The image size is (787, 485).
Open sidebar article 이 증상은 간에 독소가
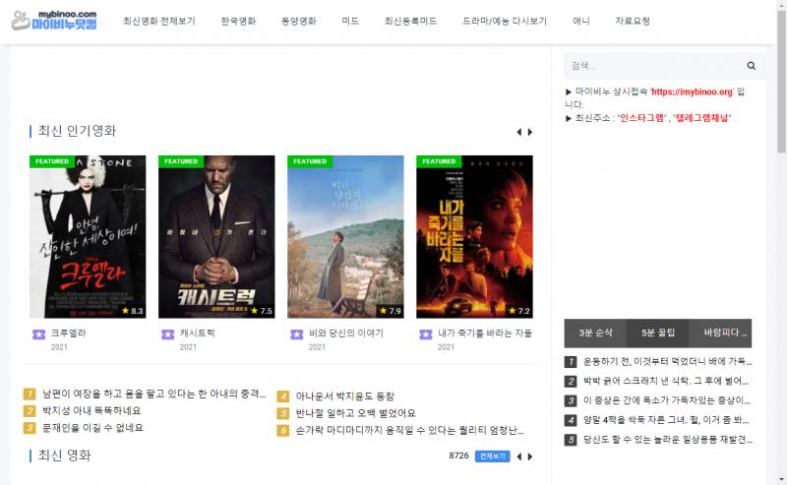pos(667,400)
